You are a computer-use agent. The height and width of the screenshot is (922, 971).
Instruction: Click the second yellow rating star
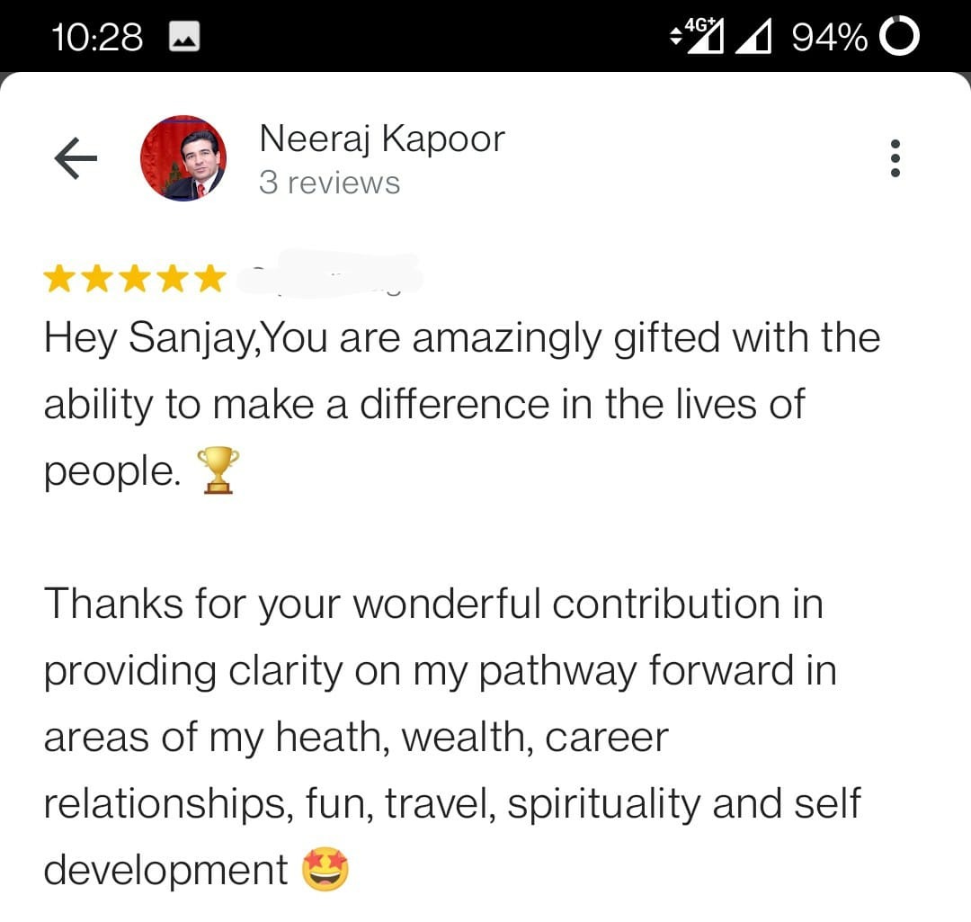pos(98,279)
